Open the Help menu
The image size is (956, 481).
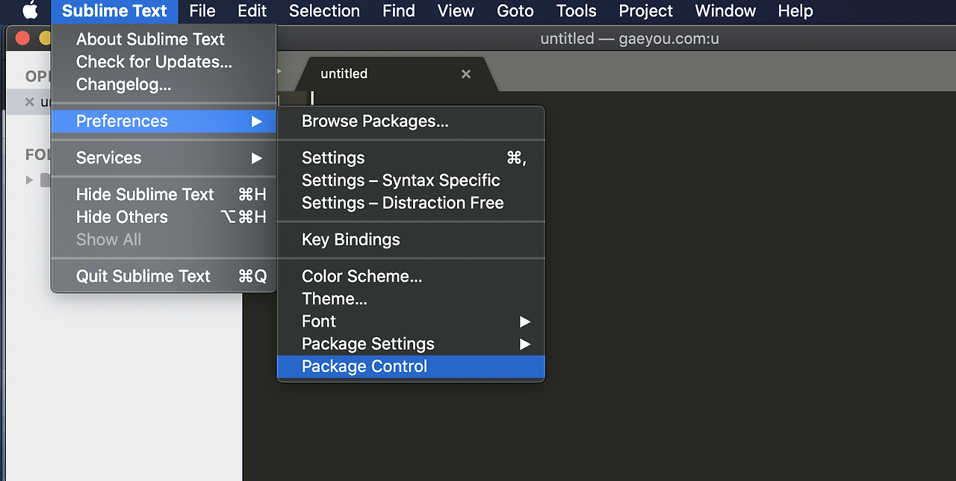tap(795, 11)
